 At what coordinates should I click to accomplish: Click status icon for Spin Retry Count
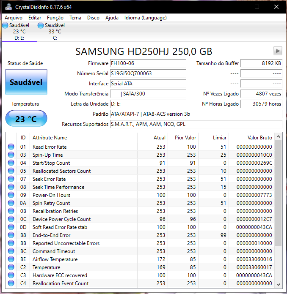[x=11, y=203]
